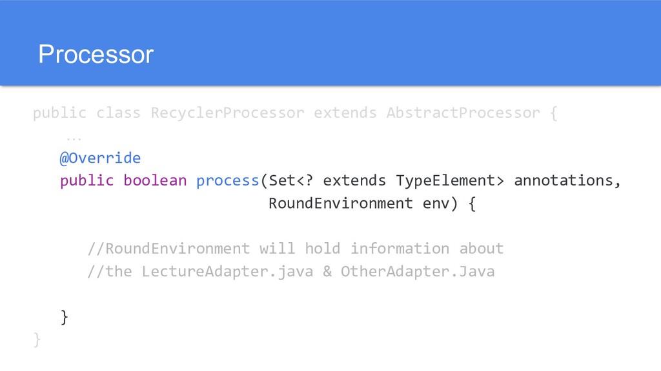Image resolution: width=661 pixels, height=371 pixels.
Task: Click the purple "public" keyword
Action: [86, 180]
